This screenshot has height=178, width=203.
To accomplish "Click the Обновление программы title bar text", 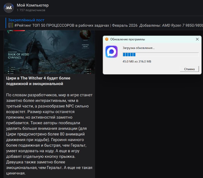I will [128, 39].
